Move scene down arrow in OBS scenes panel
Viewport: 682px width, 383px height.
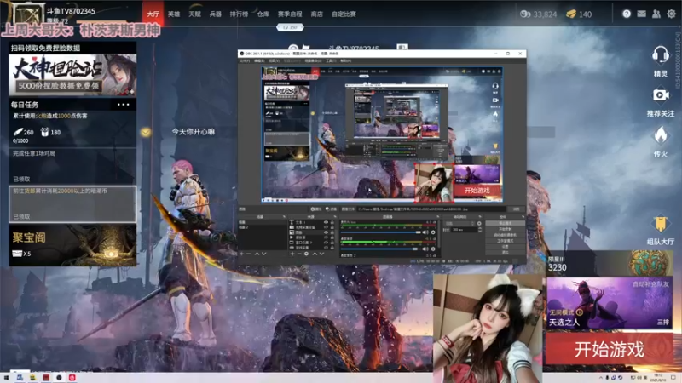pyautogui.click(x=264, y=254)
